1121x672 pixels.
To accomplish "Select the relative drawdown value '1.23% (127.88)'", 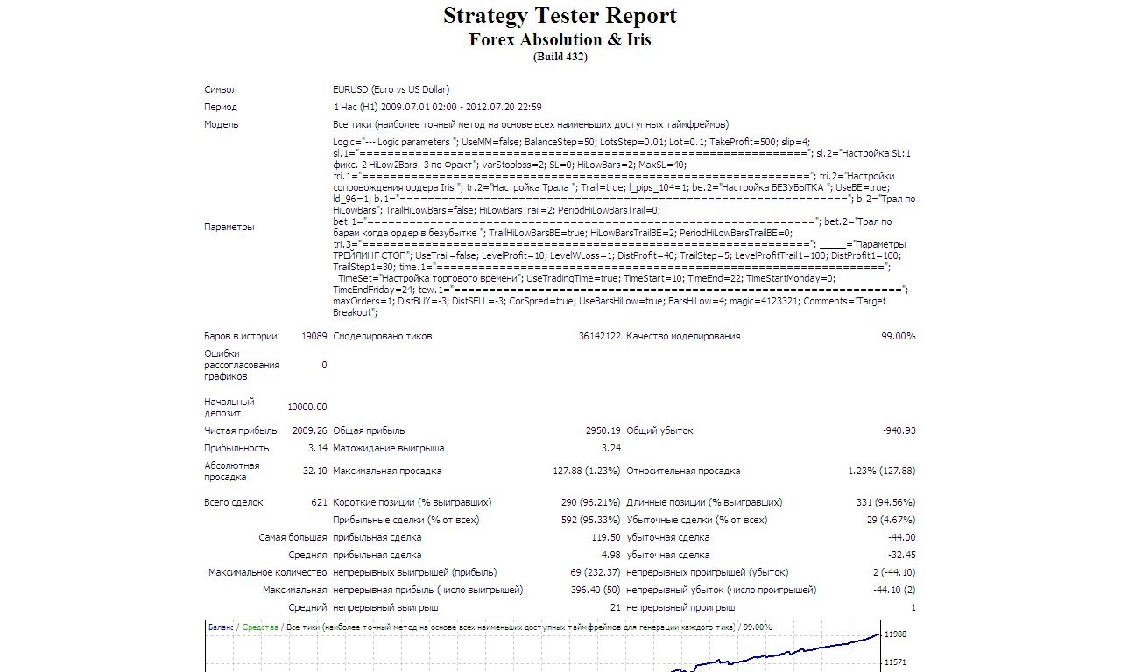I will (882, 471).
